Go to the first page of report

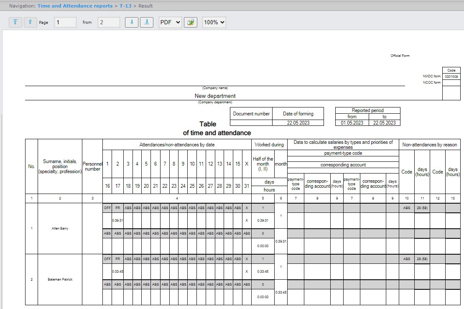click(15, 22)
